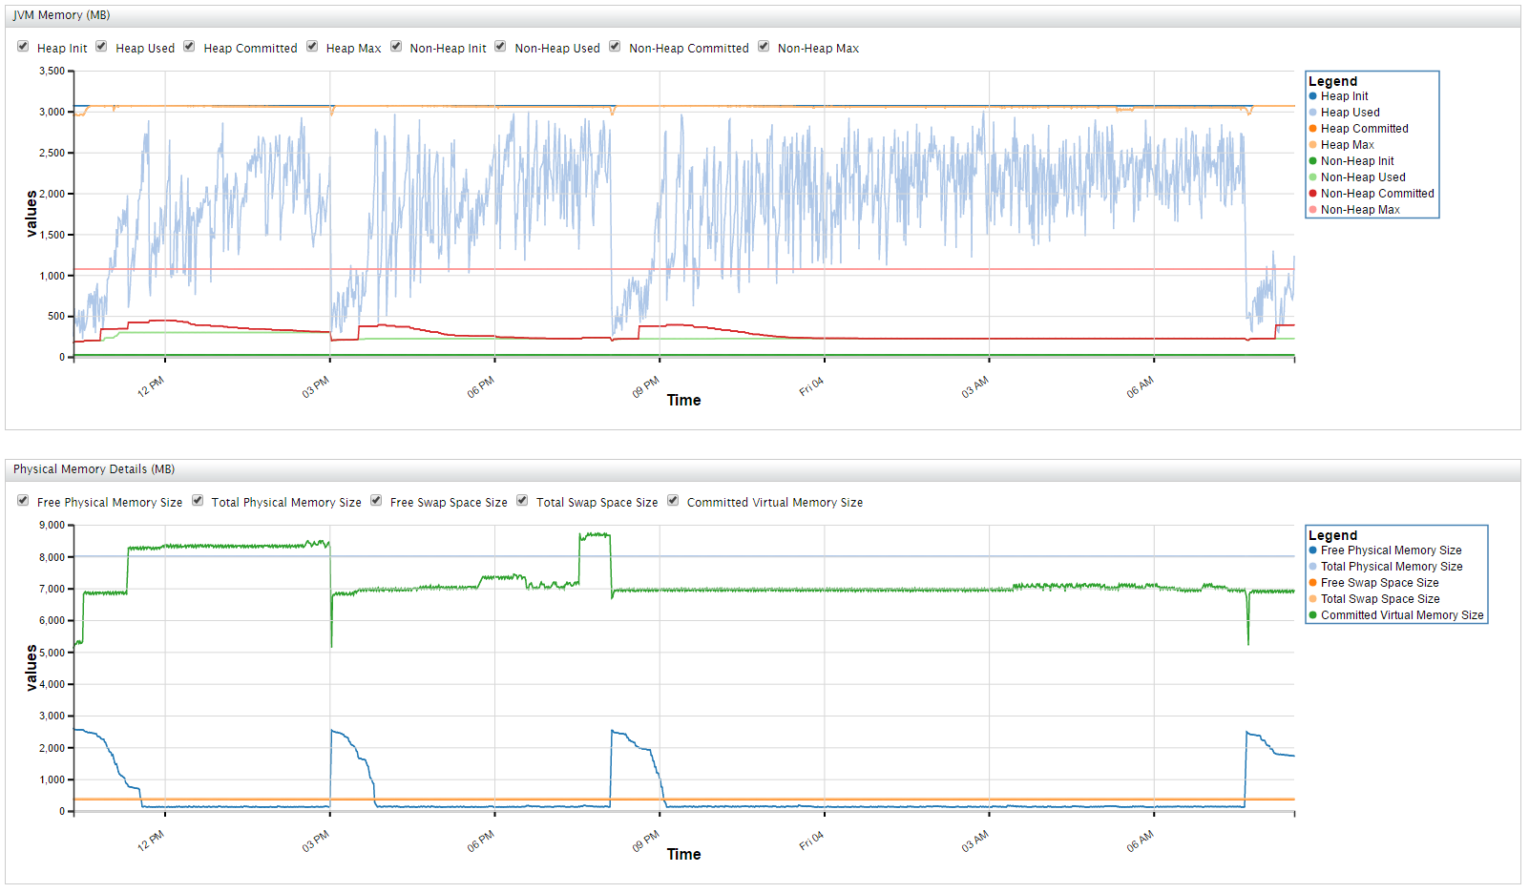The width and height of the screenshot is (1529, 893).
Task: Uncheck Committed Virtual Memory Size checkbox
Action: (673, 501)
